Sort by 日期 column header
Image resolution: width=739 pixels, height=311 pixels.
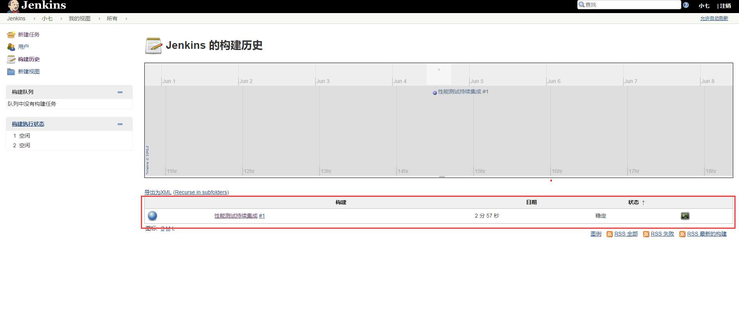[x=531, y=202]
